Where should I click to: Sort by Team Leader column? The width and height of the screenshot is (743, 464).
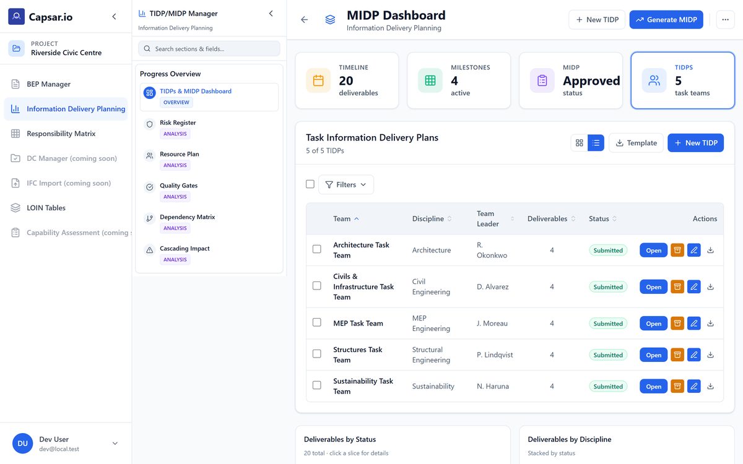point(495,218)
